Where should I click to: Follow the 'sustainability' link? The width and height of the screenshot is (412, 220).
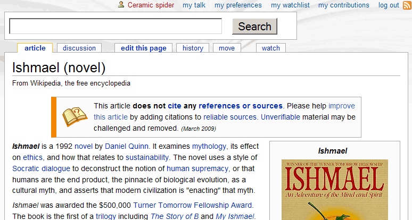click(147, 157)
